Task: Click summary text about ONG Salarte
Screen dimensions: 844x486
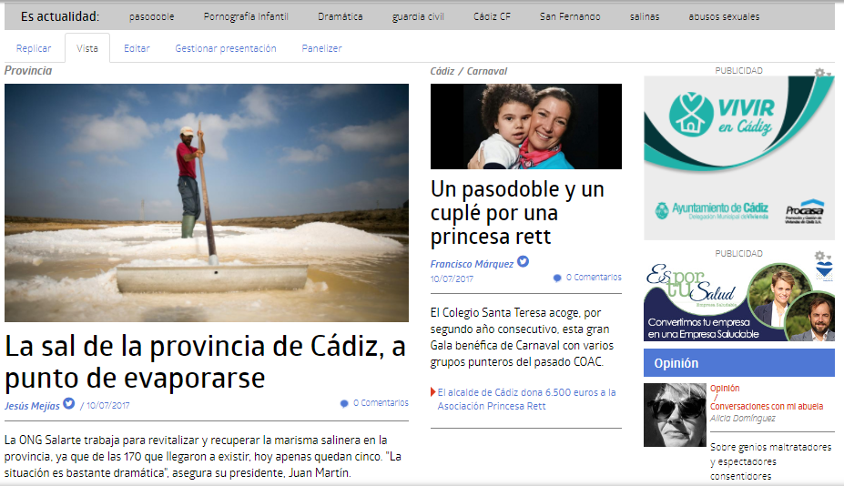Action: (x=203, y=456)
